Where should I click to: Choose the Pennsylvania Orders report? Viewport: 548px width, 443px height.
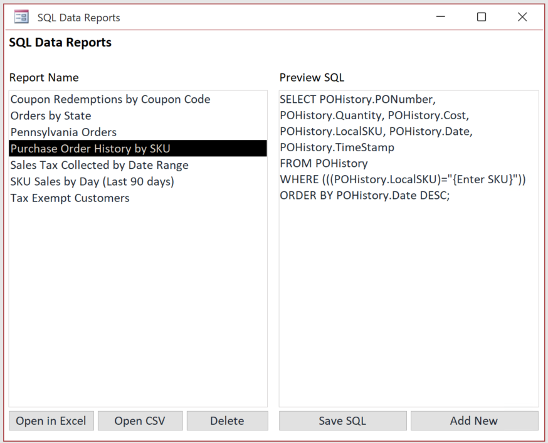(63, 132)
